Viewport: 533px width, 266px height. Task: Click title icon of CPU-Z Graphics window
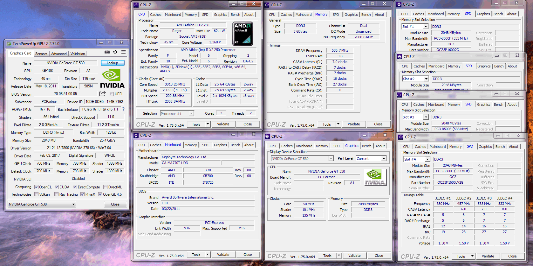click(x=267, y=136)
